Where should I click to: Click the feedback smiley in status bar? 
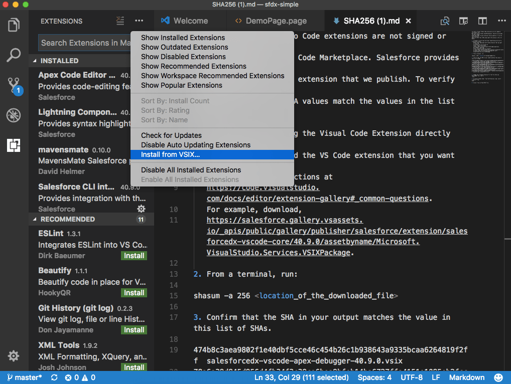pyautogui.click(x=498, y=377)
